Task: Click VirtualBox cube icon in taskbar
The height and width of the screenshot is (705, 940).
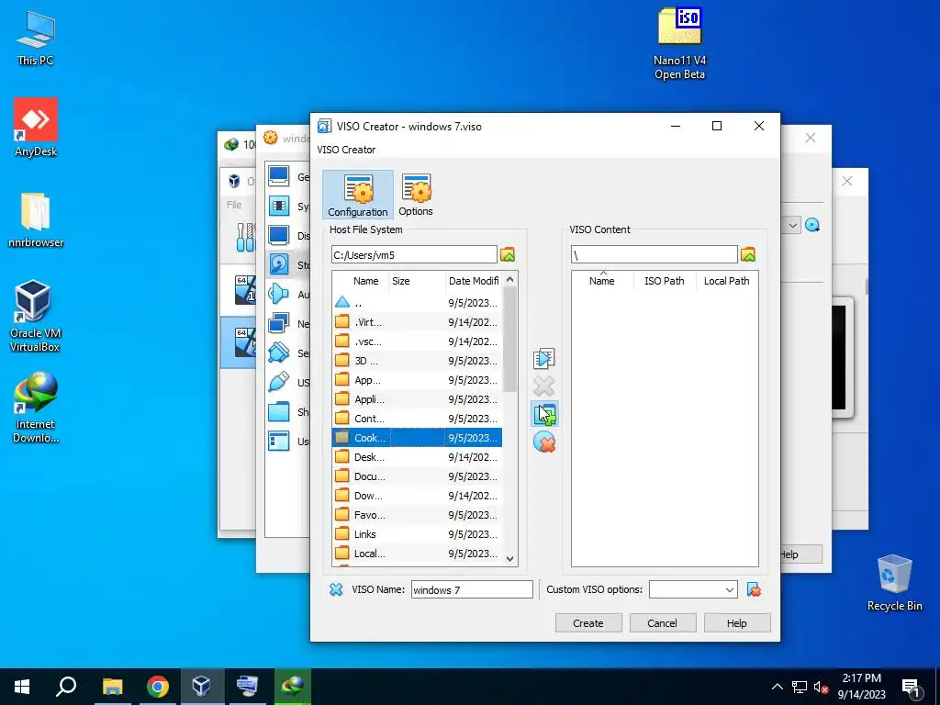Action: pyautogui.click(x=201, y=687)
